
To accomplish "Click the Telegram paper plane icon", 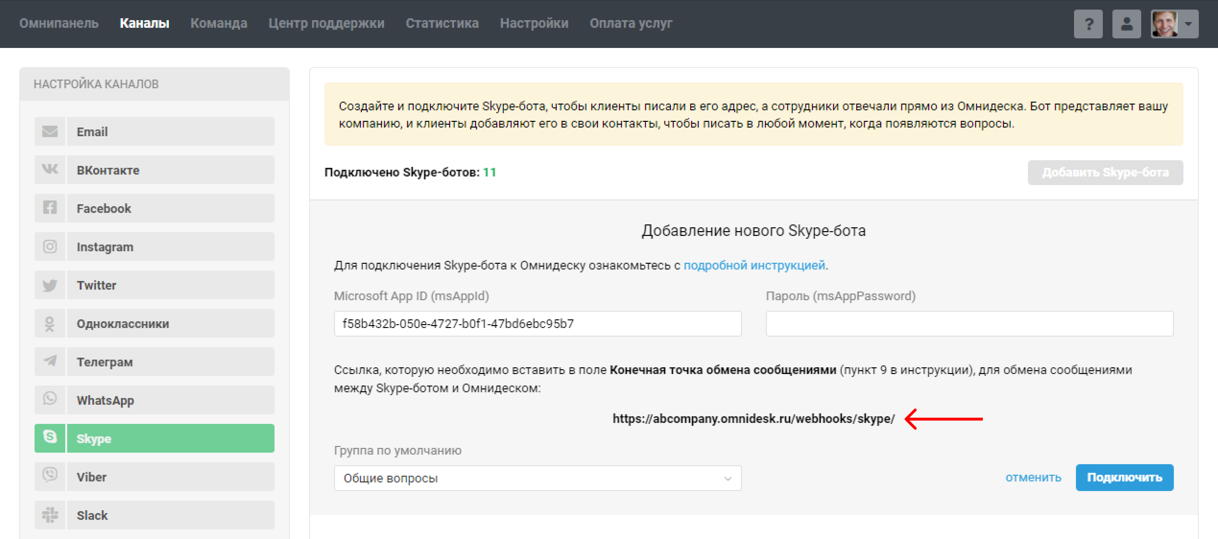I will coord(50,362).
